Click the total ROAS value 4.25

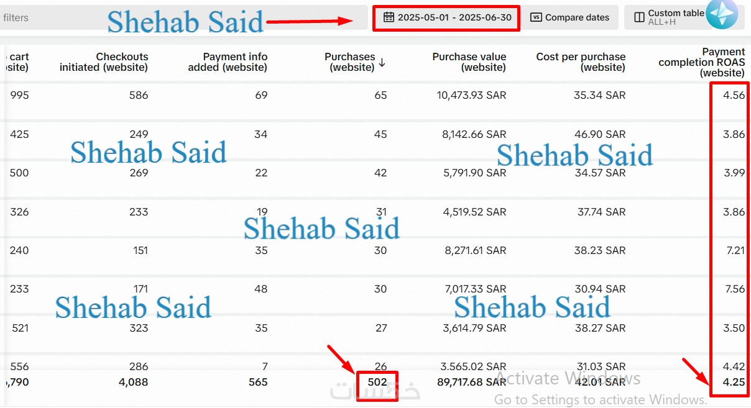coord(734,383)
